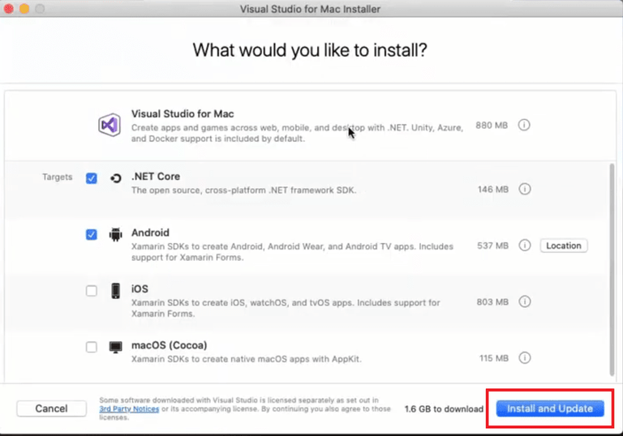The width and height of the screenshot is (623, 436).
Task: Click the .NET Core icon
Action: 115,178
